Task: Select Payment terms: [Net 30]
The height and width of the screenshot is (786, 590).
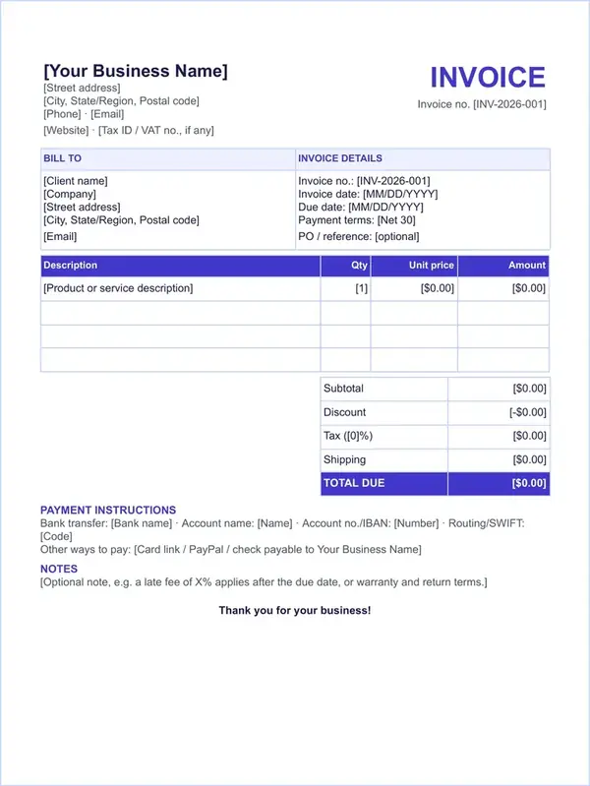Action: [x=357, y=220]
